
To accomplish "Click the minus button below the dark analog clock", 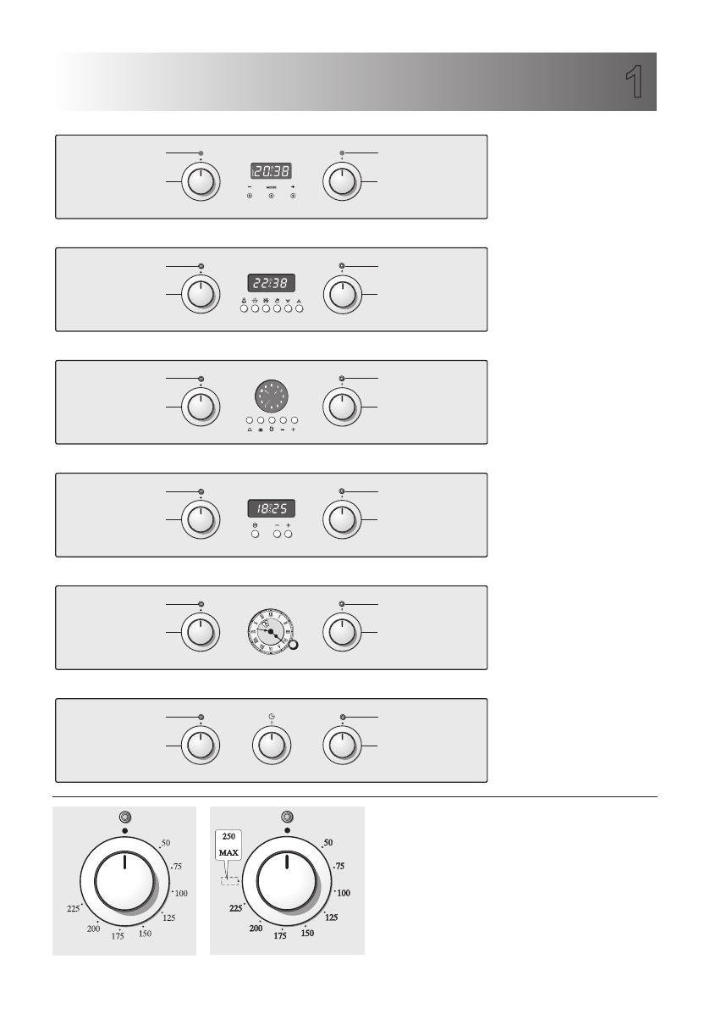I will click(283, 420).
